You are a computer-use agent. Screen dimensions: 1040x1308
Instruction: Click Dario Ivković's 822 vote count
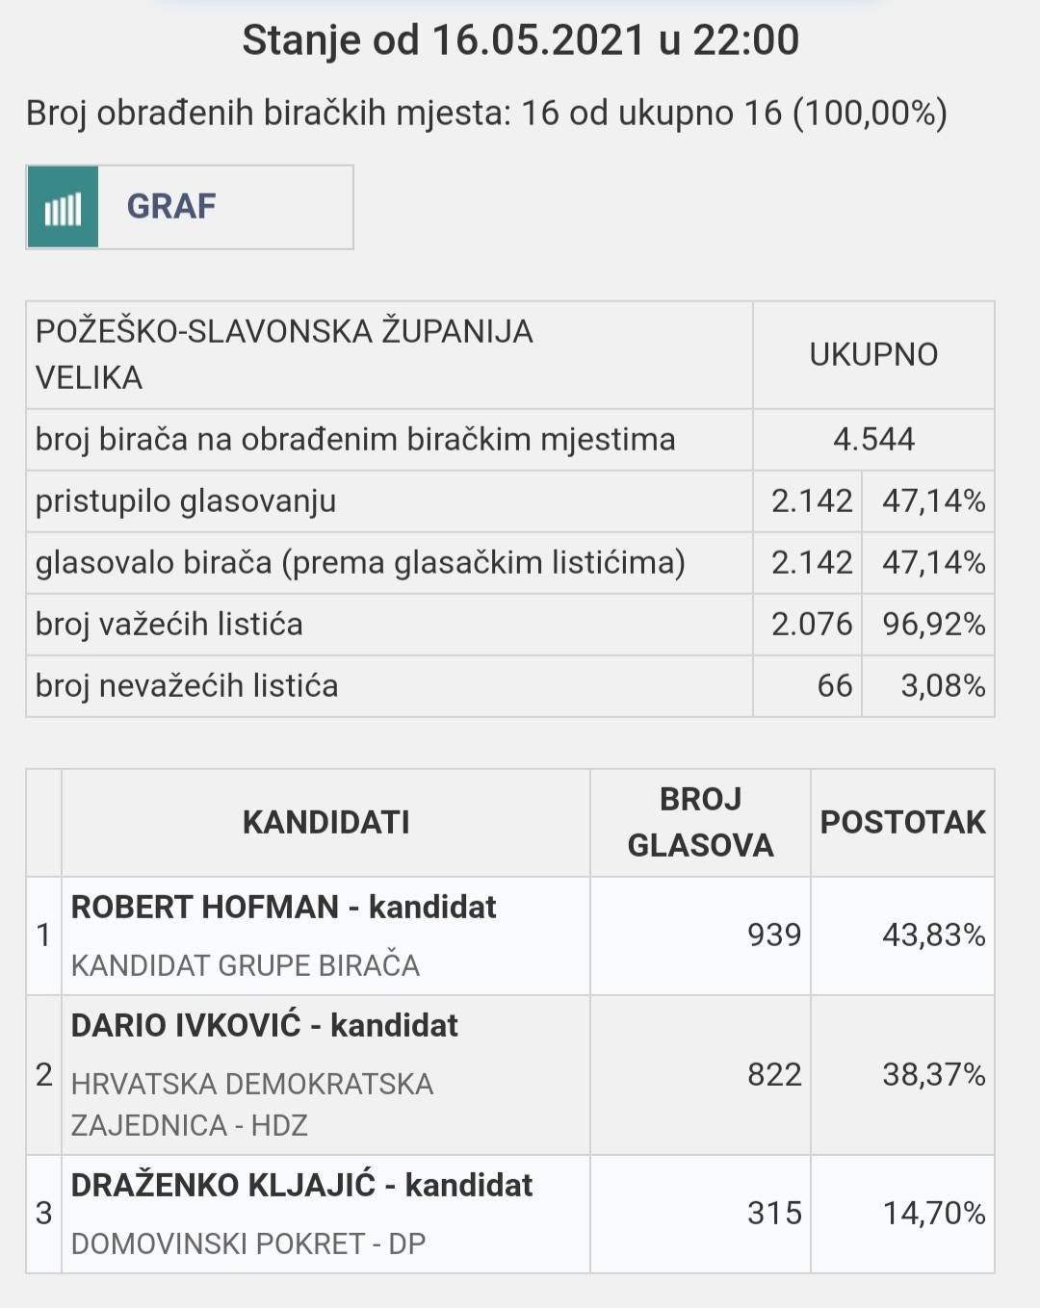coord(774,1075)
